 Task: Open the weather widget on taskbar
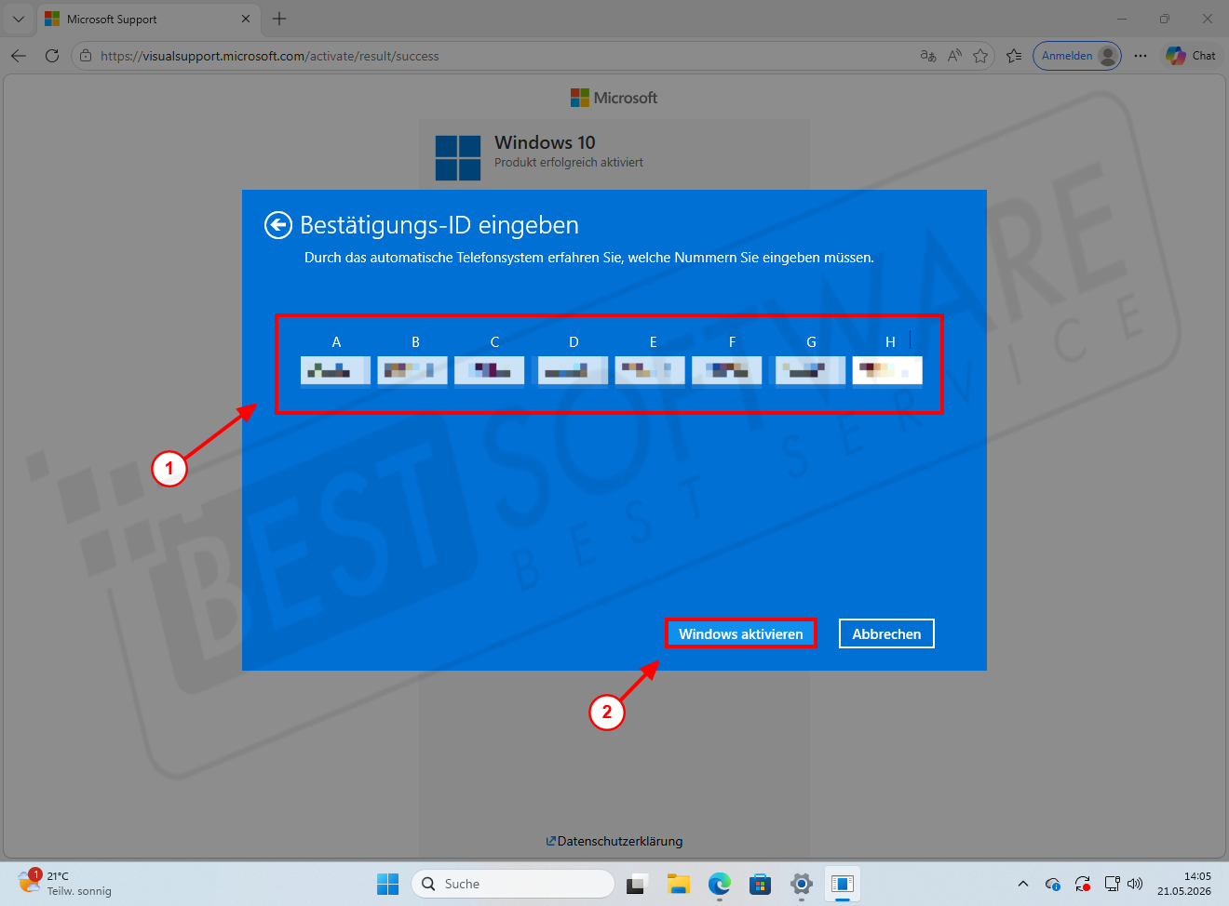pos(65,884)
